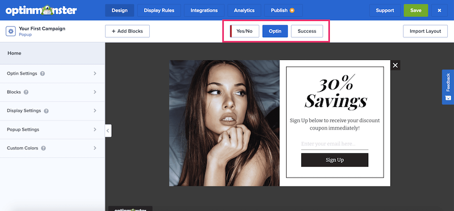
Task: Expand Custom Colors section
Action: click(52, 148)
